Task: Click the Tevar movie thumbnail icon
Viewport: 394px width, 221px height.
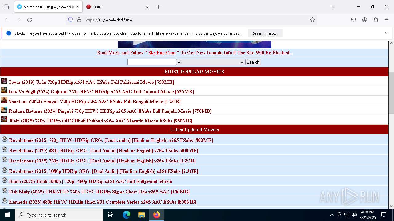Action: coord(4,81)
